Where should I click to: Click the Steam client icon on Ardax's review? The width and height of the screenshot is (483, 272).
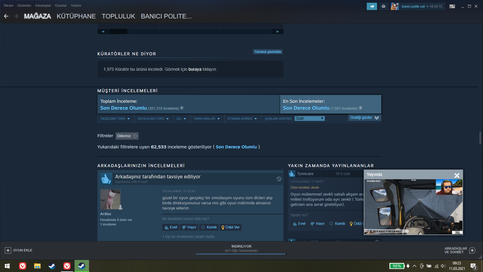[279, 179]
